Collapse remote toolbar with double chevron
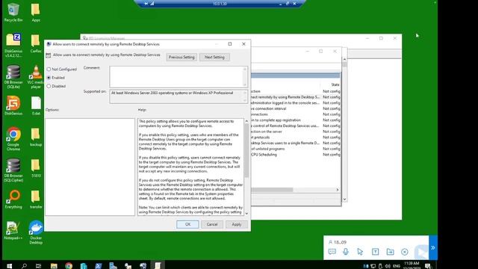Viewport: 478px width, 269px height. 433,247
